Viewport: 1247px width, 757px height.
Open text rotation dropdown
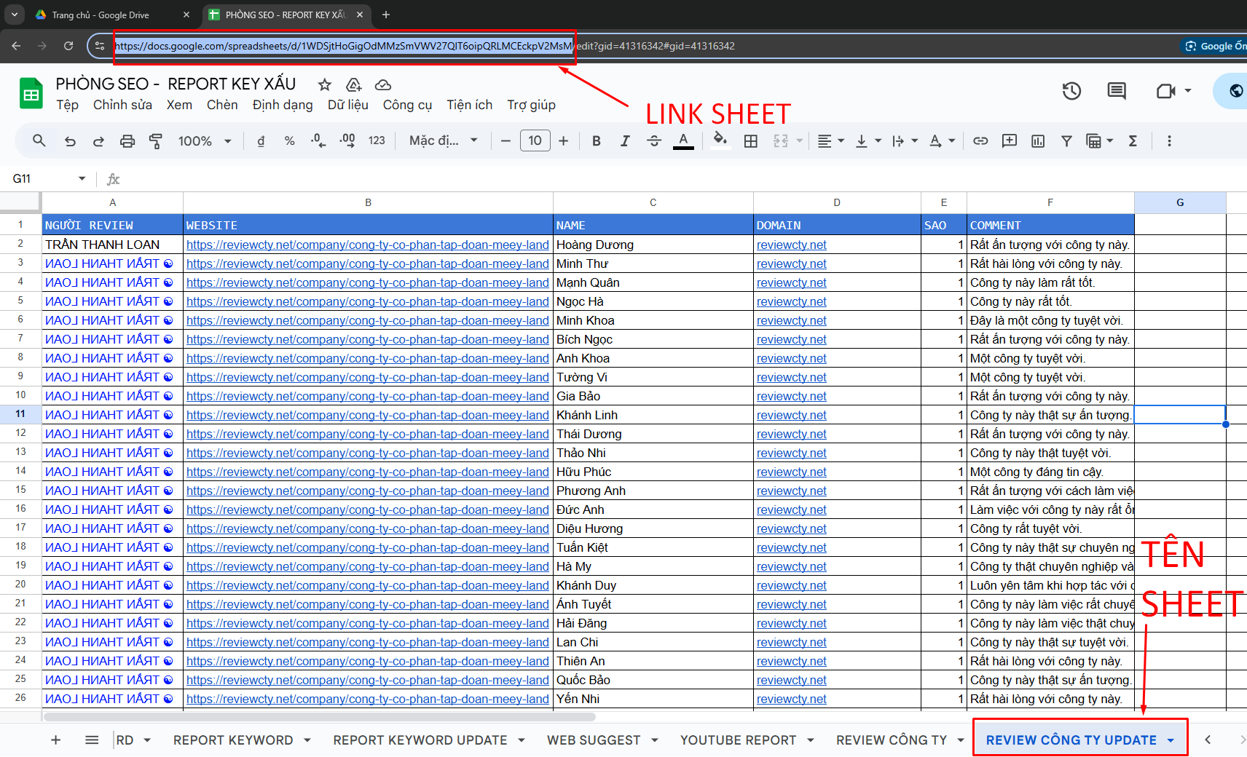click(942, 140)
